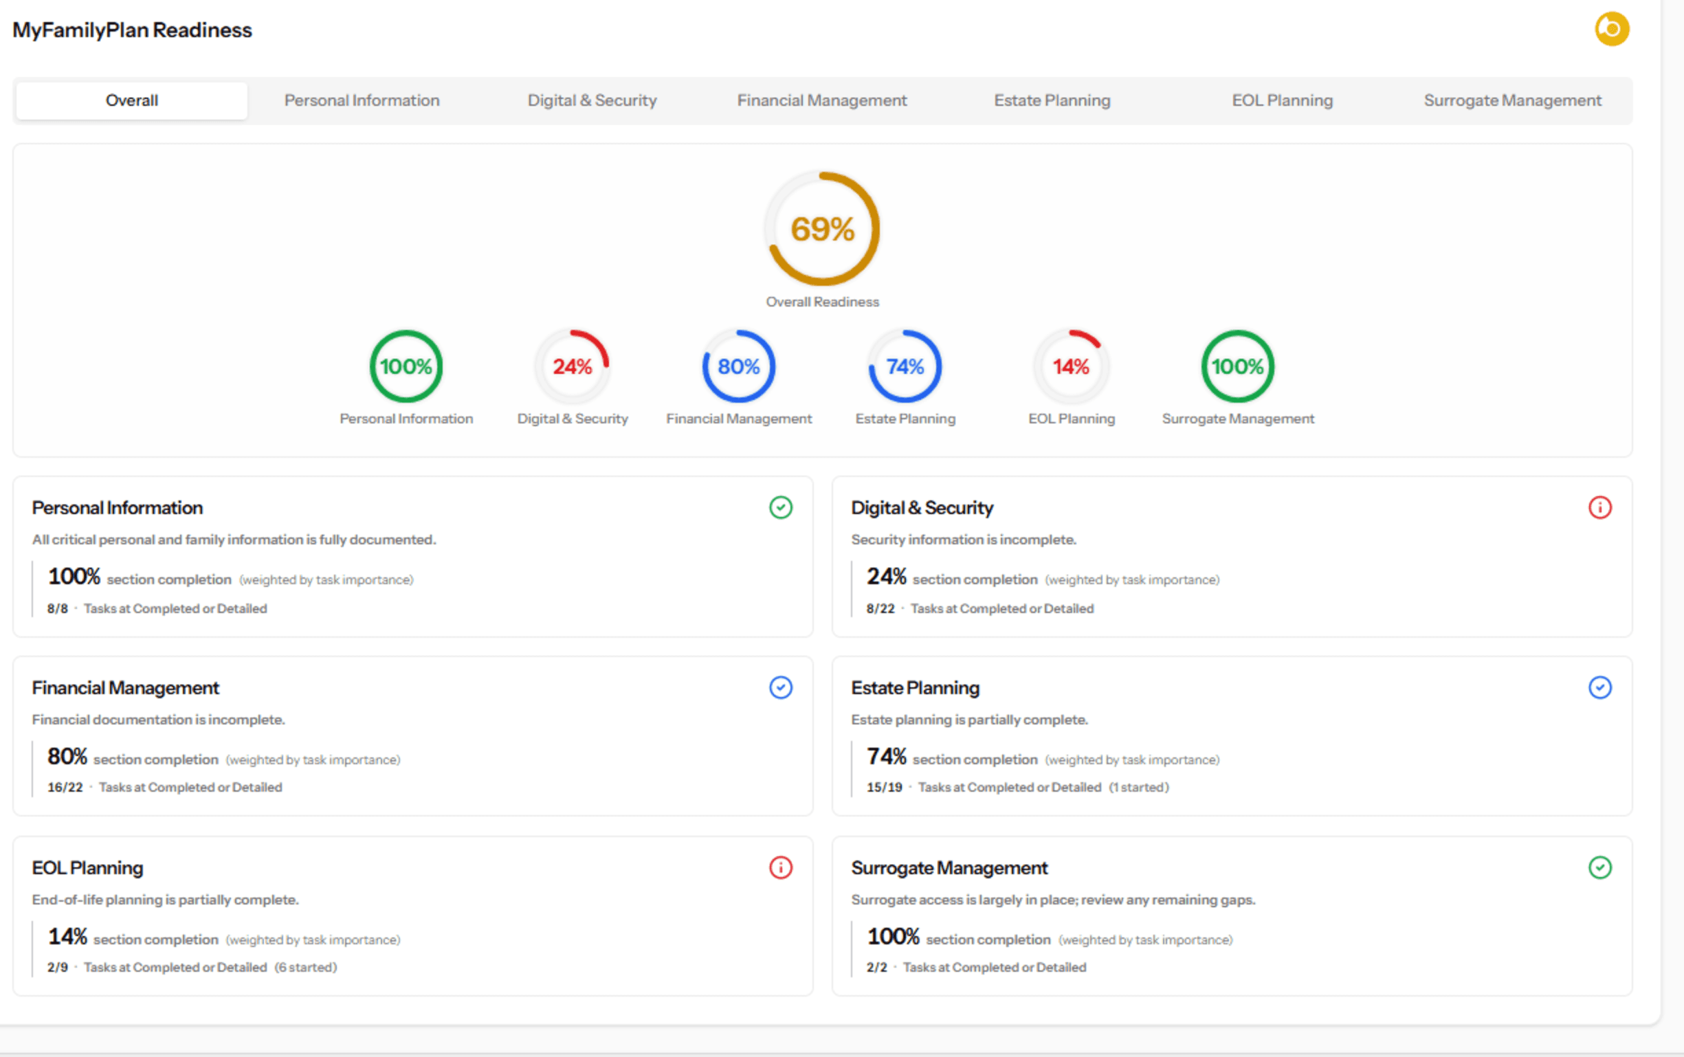Click the '(6 started)' note on EOL Planning

305,968
